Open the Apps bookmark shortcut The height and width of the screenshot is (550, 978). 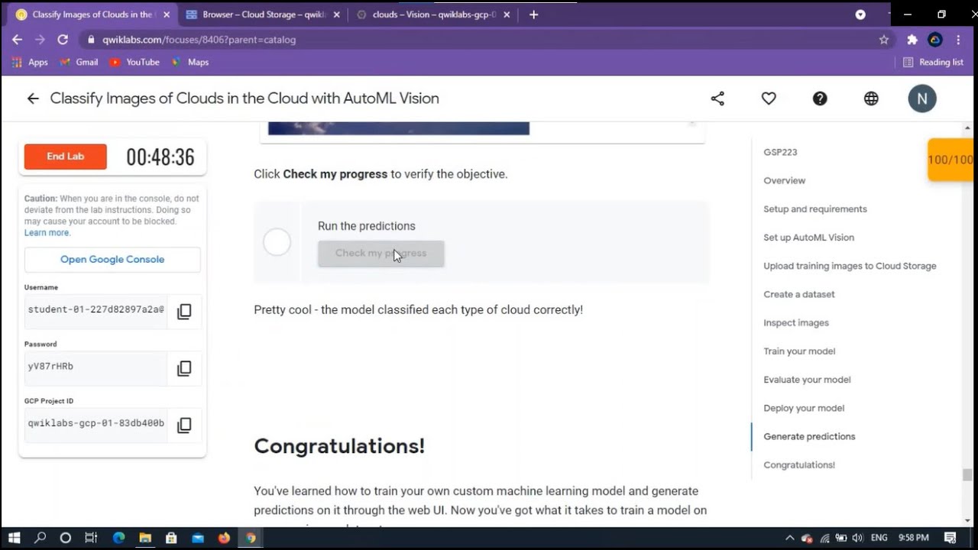pyautogui.click(x=30, y=63)
